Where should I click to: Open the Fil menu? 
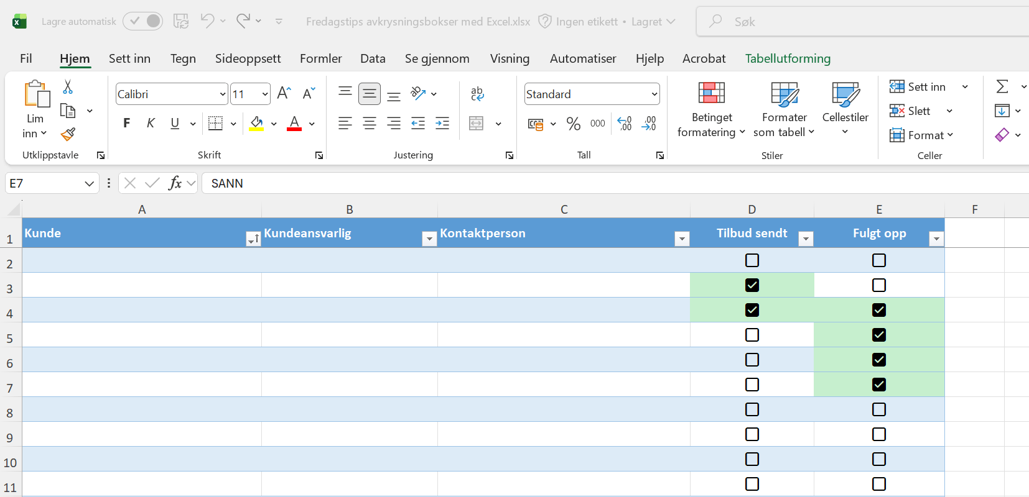point(26,58)
